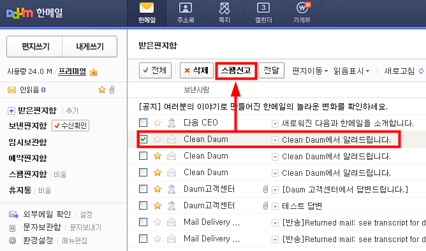Click the 스팸신고 report spam button
426x251 pixels.
236,71
